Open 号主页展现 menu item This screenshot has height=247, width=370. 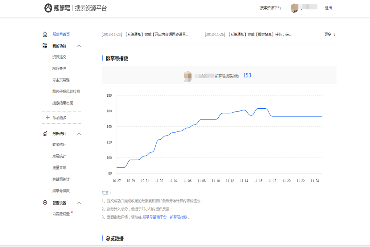coord(61,80)
